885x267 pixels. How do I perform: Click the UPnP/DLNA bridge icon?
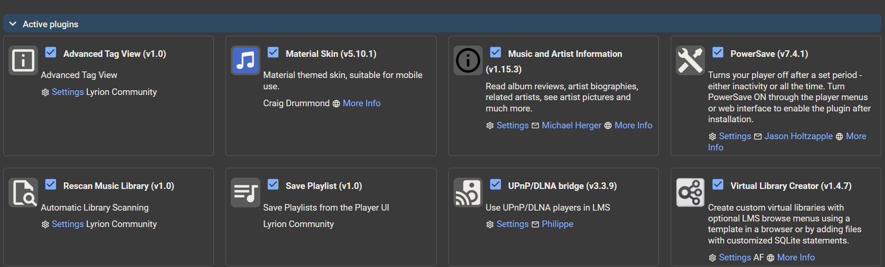click(468, 193)
